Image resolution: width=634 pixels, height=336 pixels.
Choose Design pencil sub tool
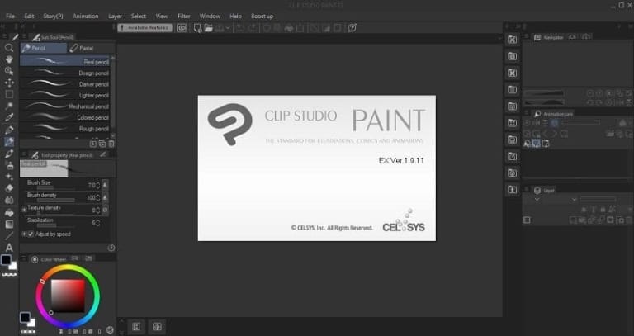64,73
